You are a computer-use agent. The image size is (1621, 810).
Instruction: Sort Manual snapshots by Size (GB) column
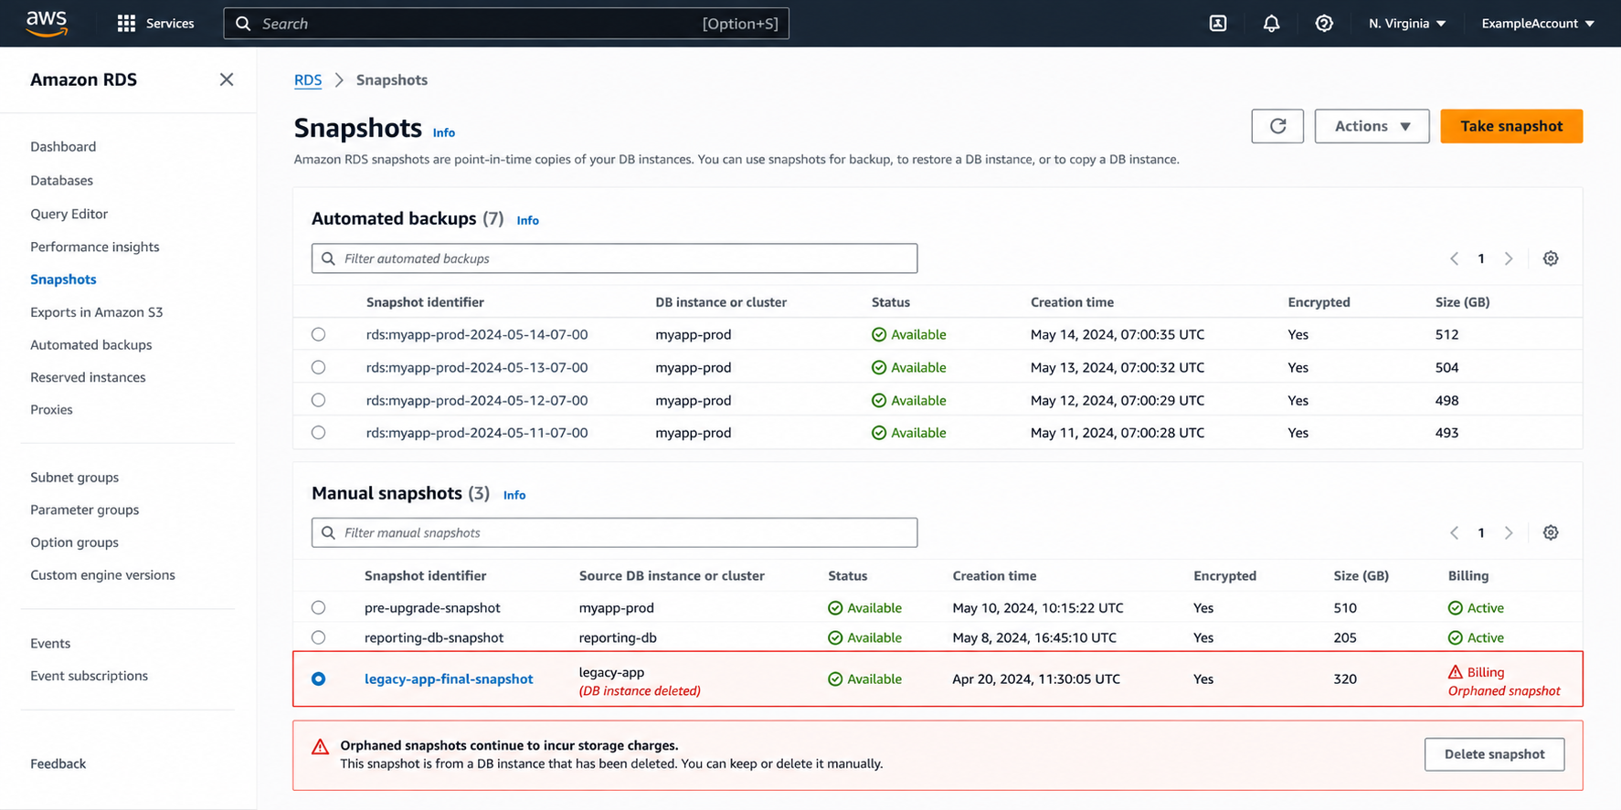click(1361, 576)
